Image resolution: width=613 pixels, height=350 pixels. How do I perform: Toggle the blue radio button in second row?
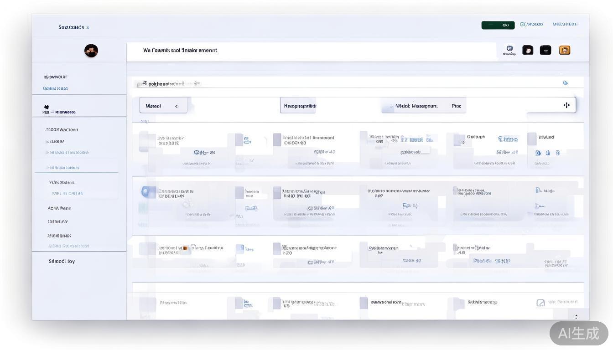click(145, 191)
